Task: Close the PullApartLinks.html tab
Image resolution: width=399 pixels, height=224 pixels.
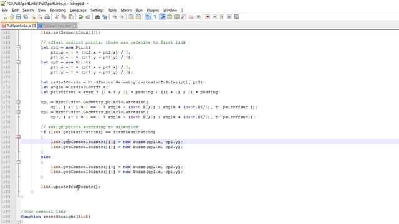Action: pos(74,26)
